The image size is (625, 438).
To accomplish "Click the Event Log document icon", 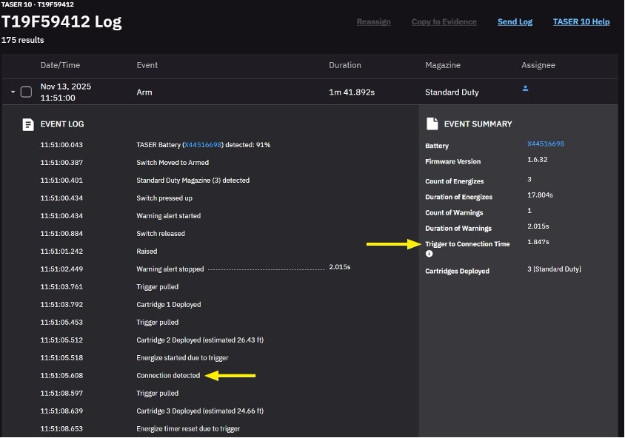I will (x=28, y=124).
